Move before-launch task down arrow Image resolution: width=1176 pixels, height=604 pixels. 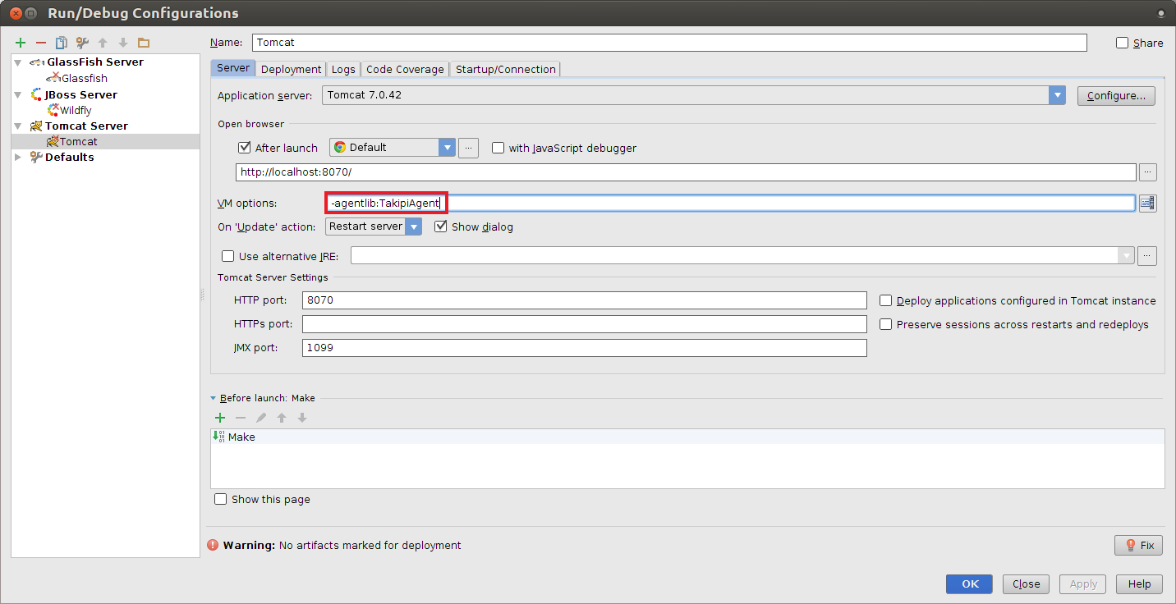click(x=302, y=418)
